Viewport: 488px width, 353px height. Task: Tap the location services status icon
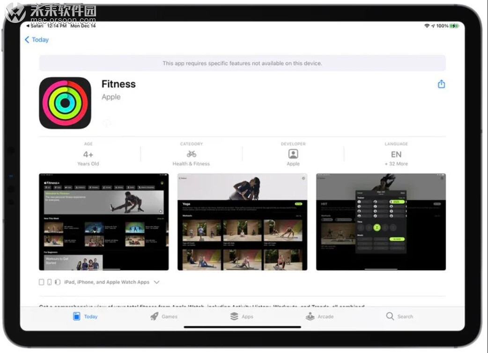(x=433, y=26)
